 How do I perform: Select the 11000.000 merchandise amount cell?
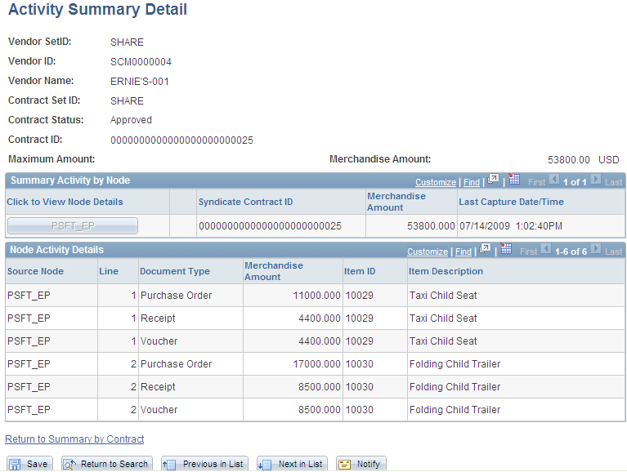point(316,295)
